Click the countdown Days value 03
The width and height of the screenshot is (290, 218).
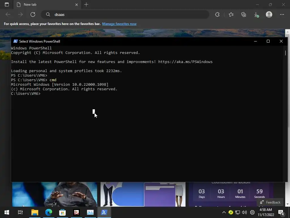coord(202,191)
